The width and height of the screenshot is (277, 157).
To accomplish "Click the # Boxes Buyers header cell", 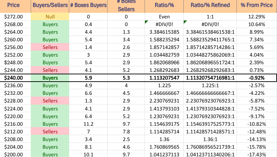I will [x=89, y=6].
